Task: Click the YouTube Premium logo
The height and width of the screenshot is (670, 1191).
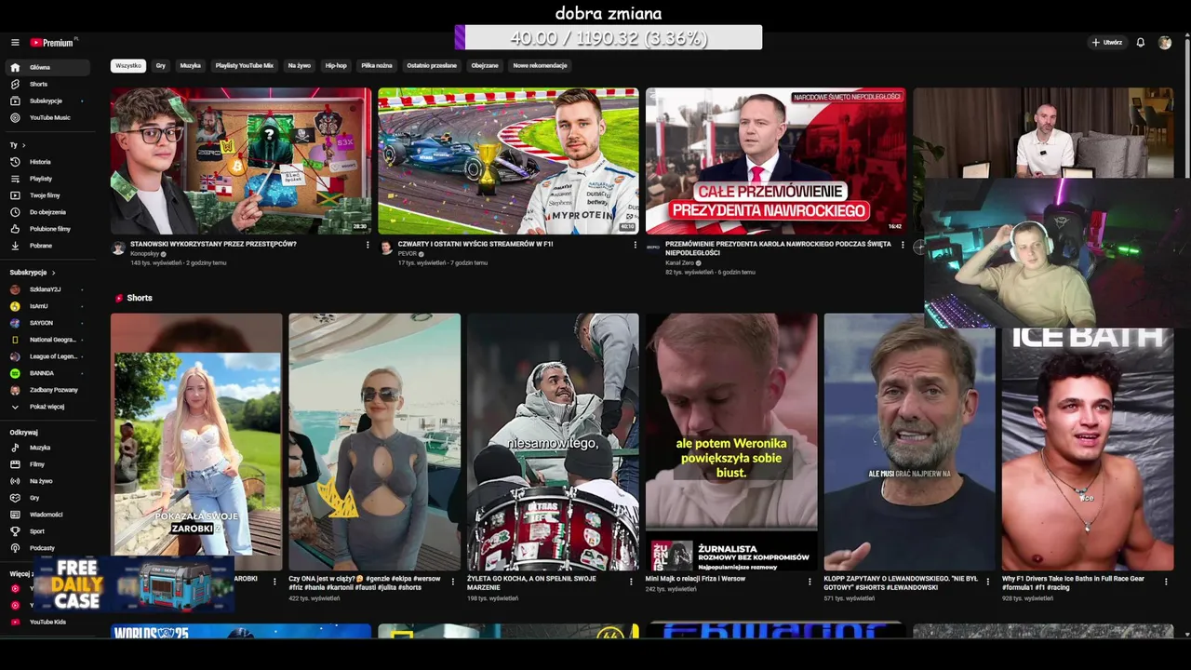Action: pos(53,43)
